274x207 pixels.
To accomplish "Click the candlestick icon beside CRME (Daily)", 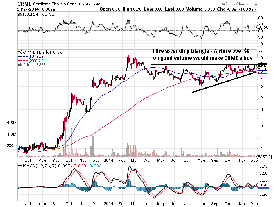I will click(x=20, y=52).
